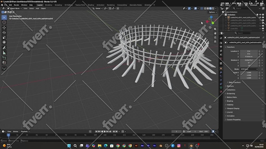Click the End frame field in timeline
This screenshot has width=266, height=149.
tap(203, 131)
